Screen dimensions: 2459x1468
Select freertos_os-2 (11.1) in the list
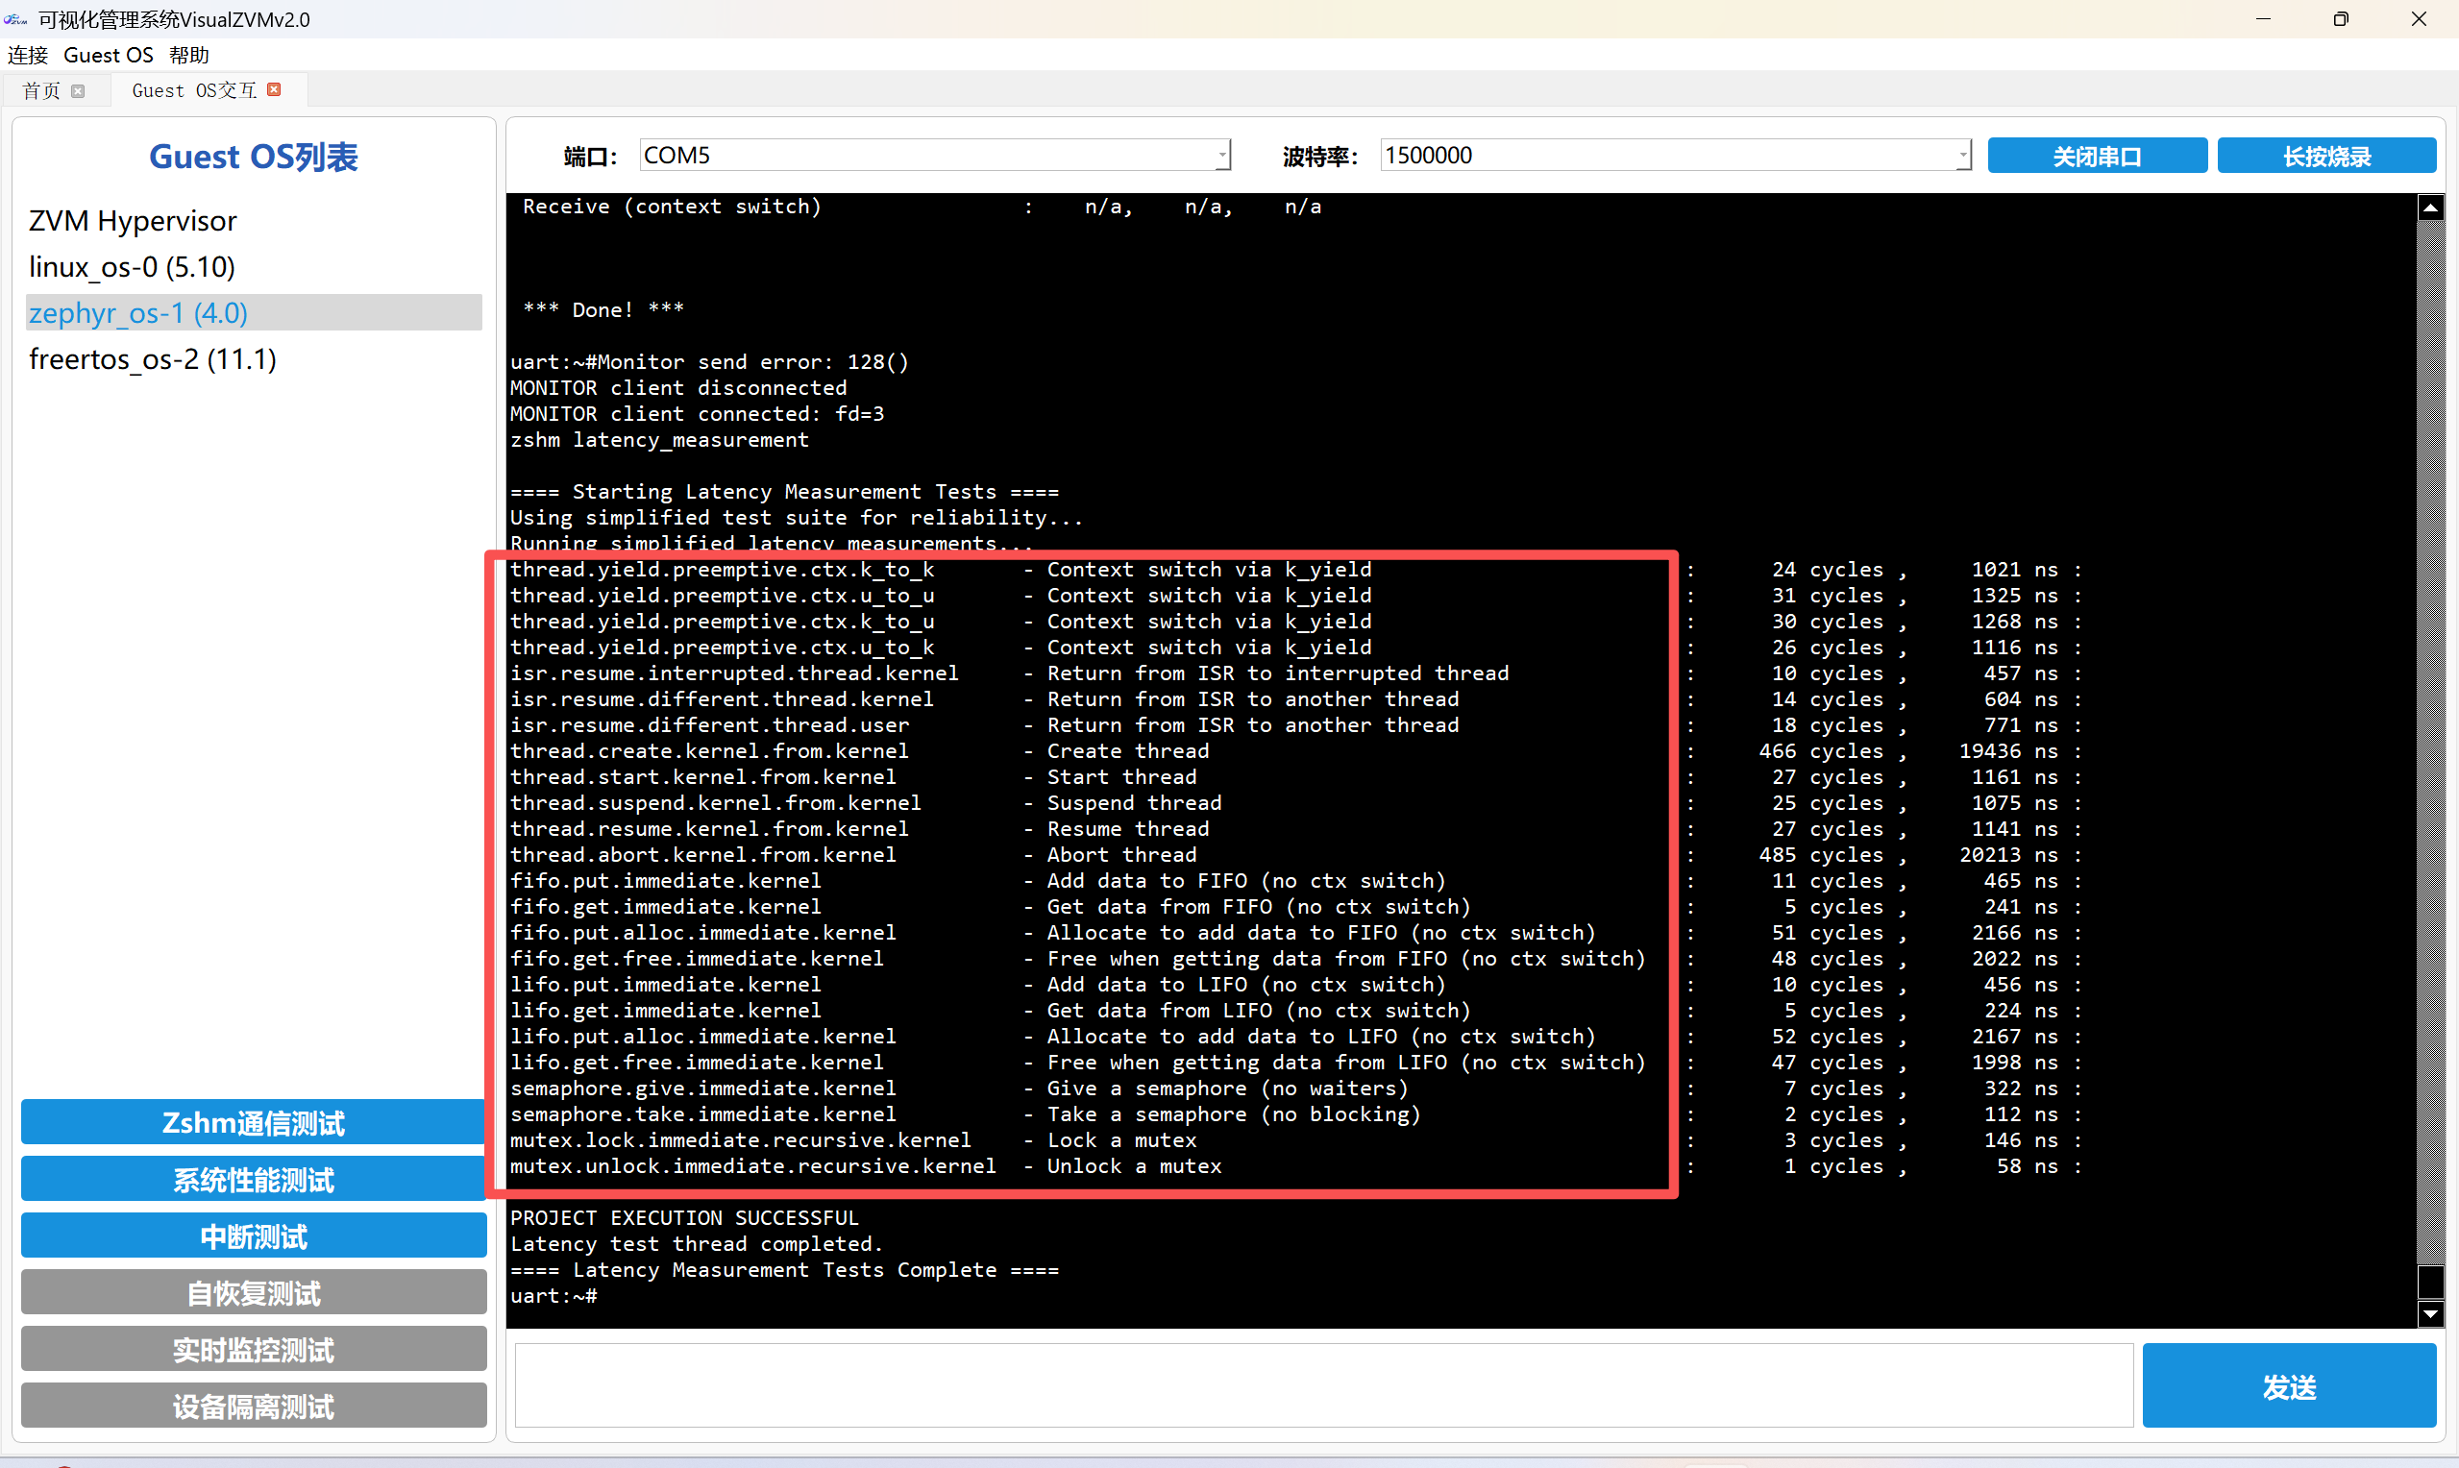(153, 359)
